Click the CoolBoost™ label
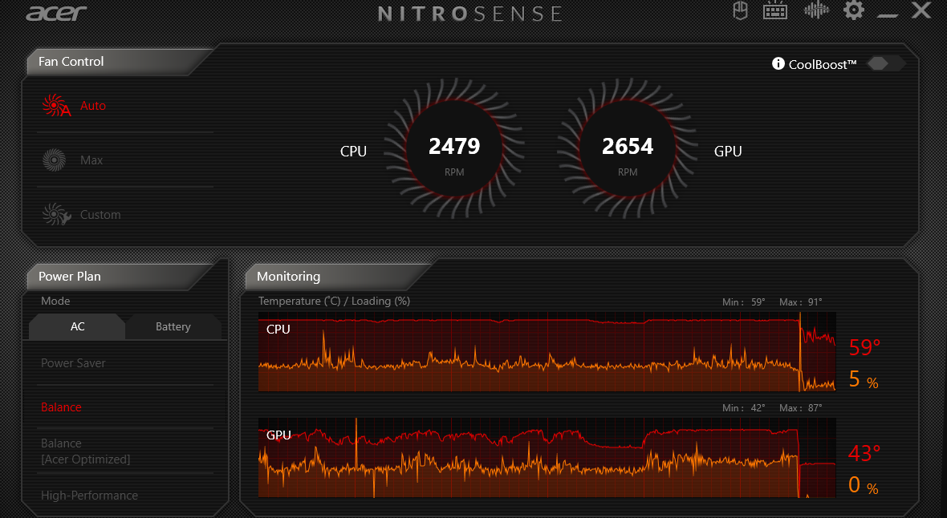 pyautogui.click(x=823, y=65)
